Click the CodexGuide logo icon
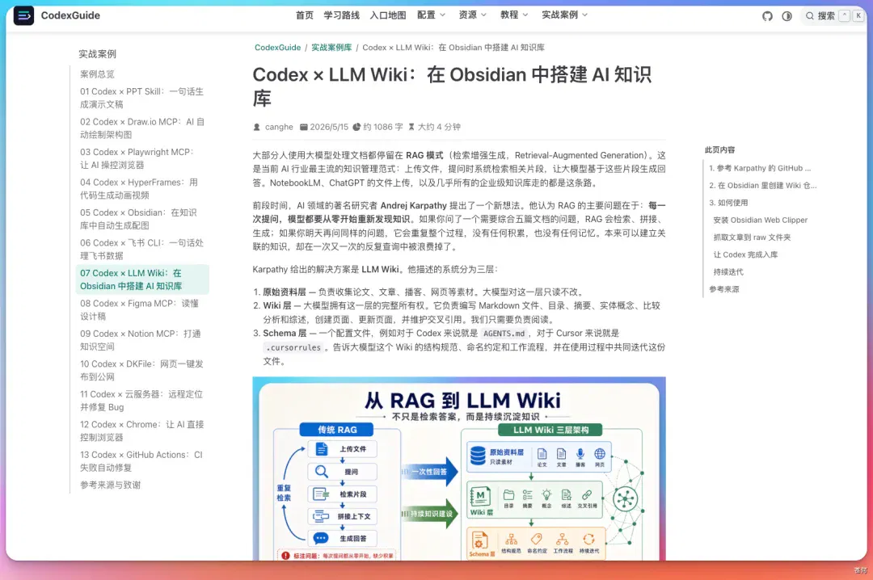 23,15
